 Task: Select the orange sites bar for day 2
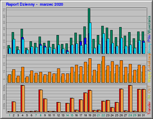14,76
